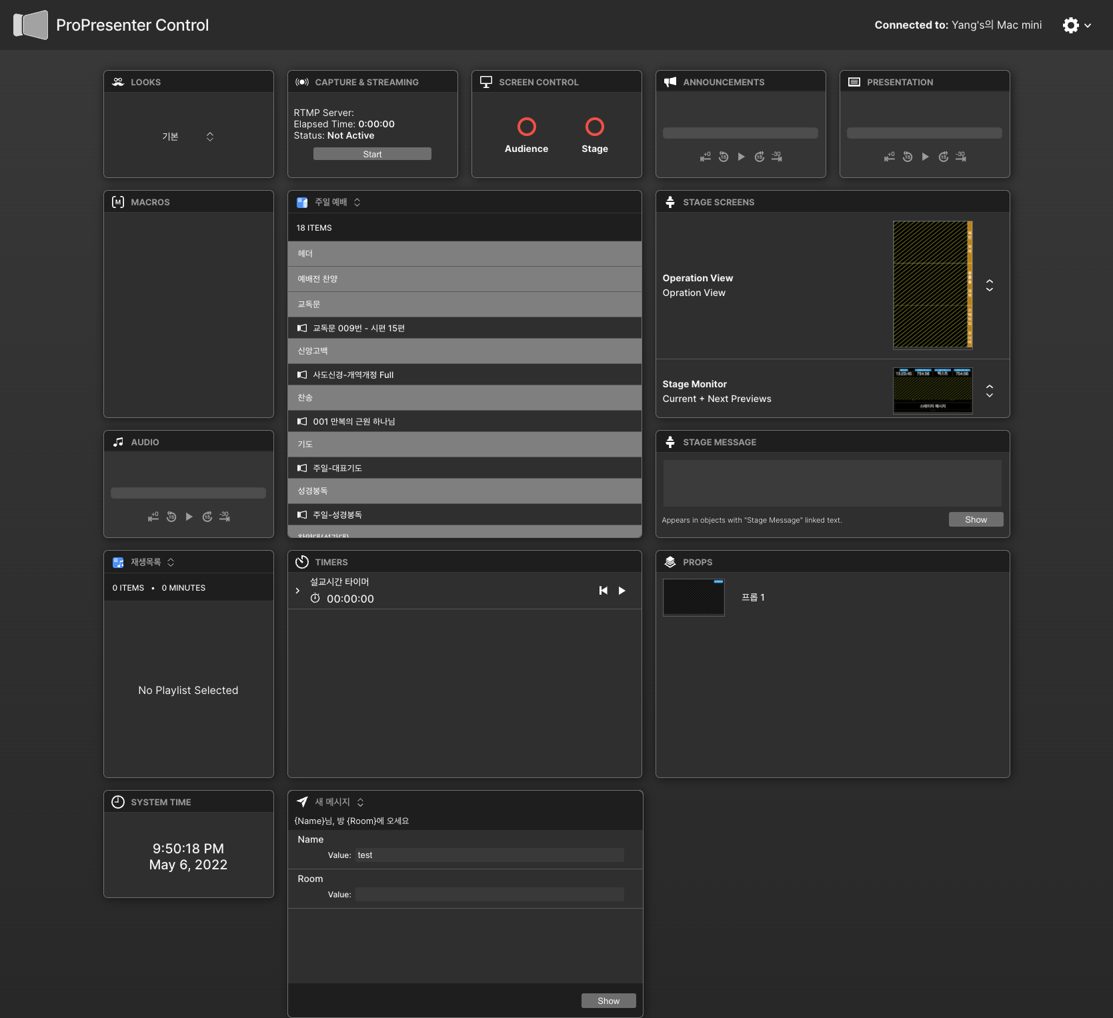This screenshot has width=1113, height=1018.
Task: Play the Presentation layer
Action: pos(925,157)
